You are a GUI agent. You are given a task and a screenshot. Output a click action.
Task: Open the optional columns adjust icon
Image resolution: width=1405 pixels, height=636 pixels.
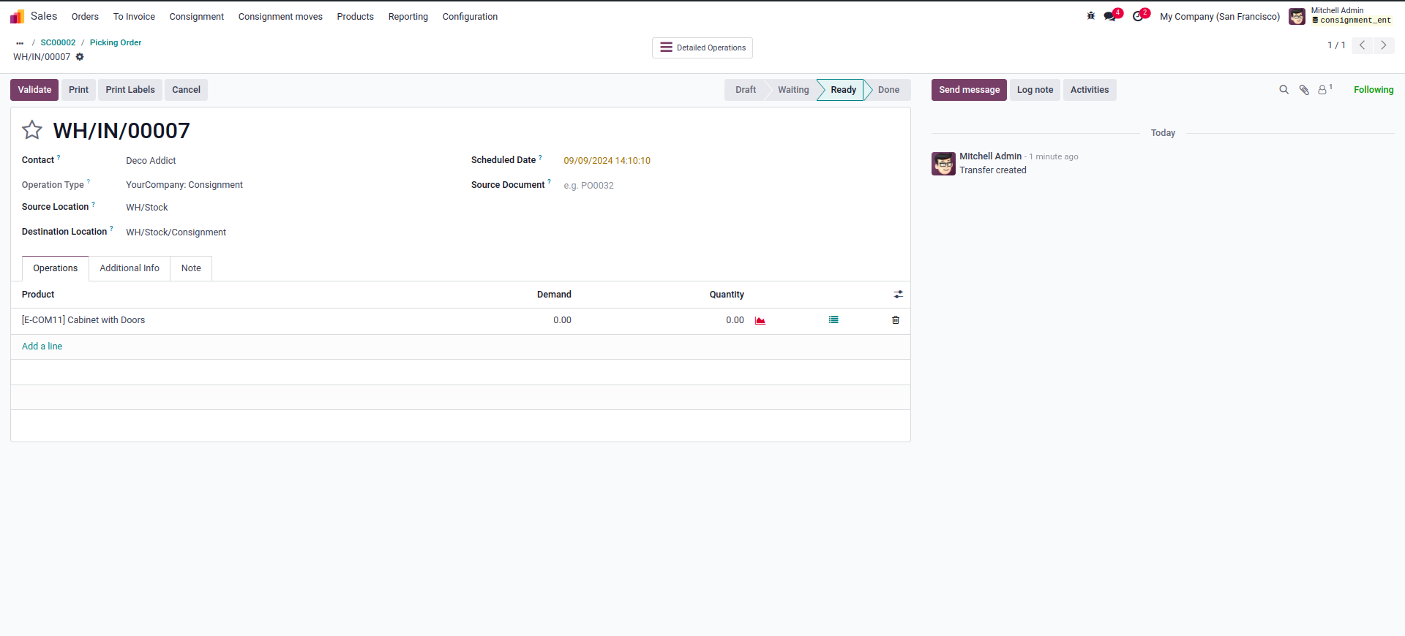click(898, 295)
